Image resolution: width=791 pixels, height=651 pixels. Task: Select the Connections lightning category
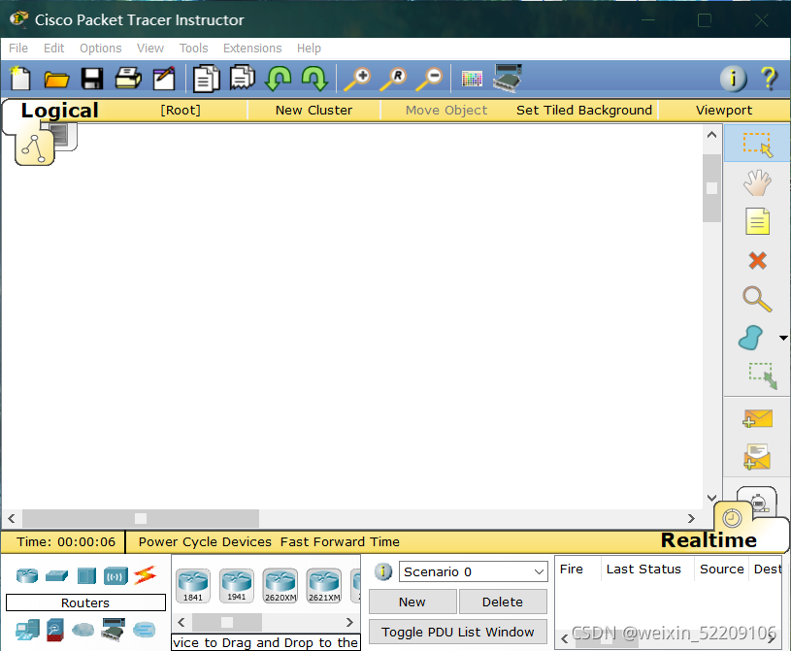145,575
